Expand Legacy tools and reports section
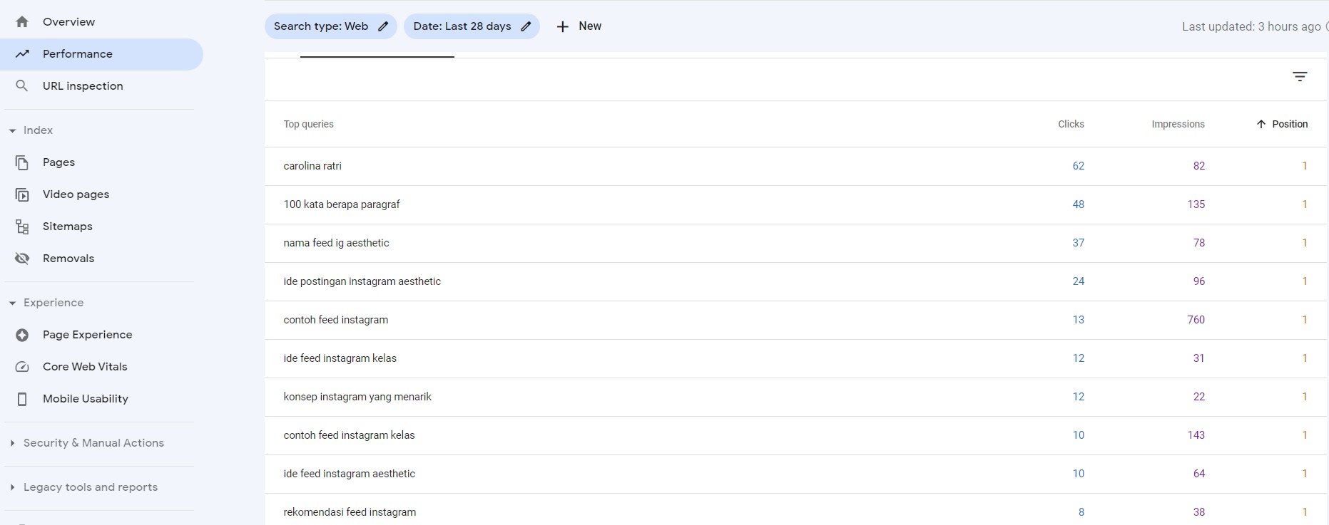The image size is (1329, 525). [12, 487]
